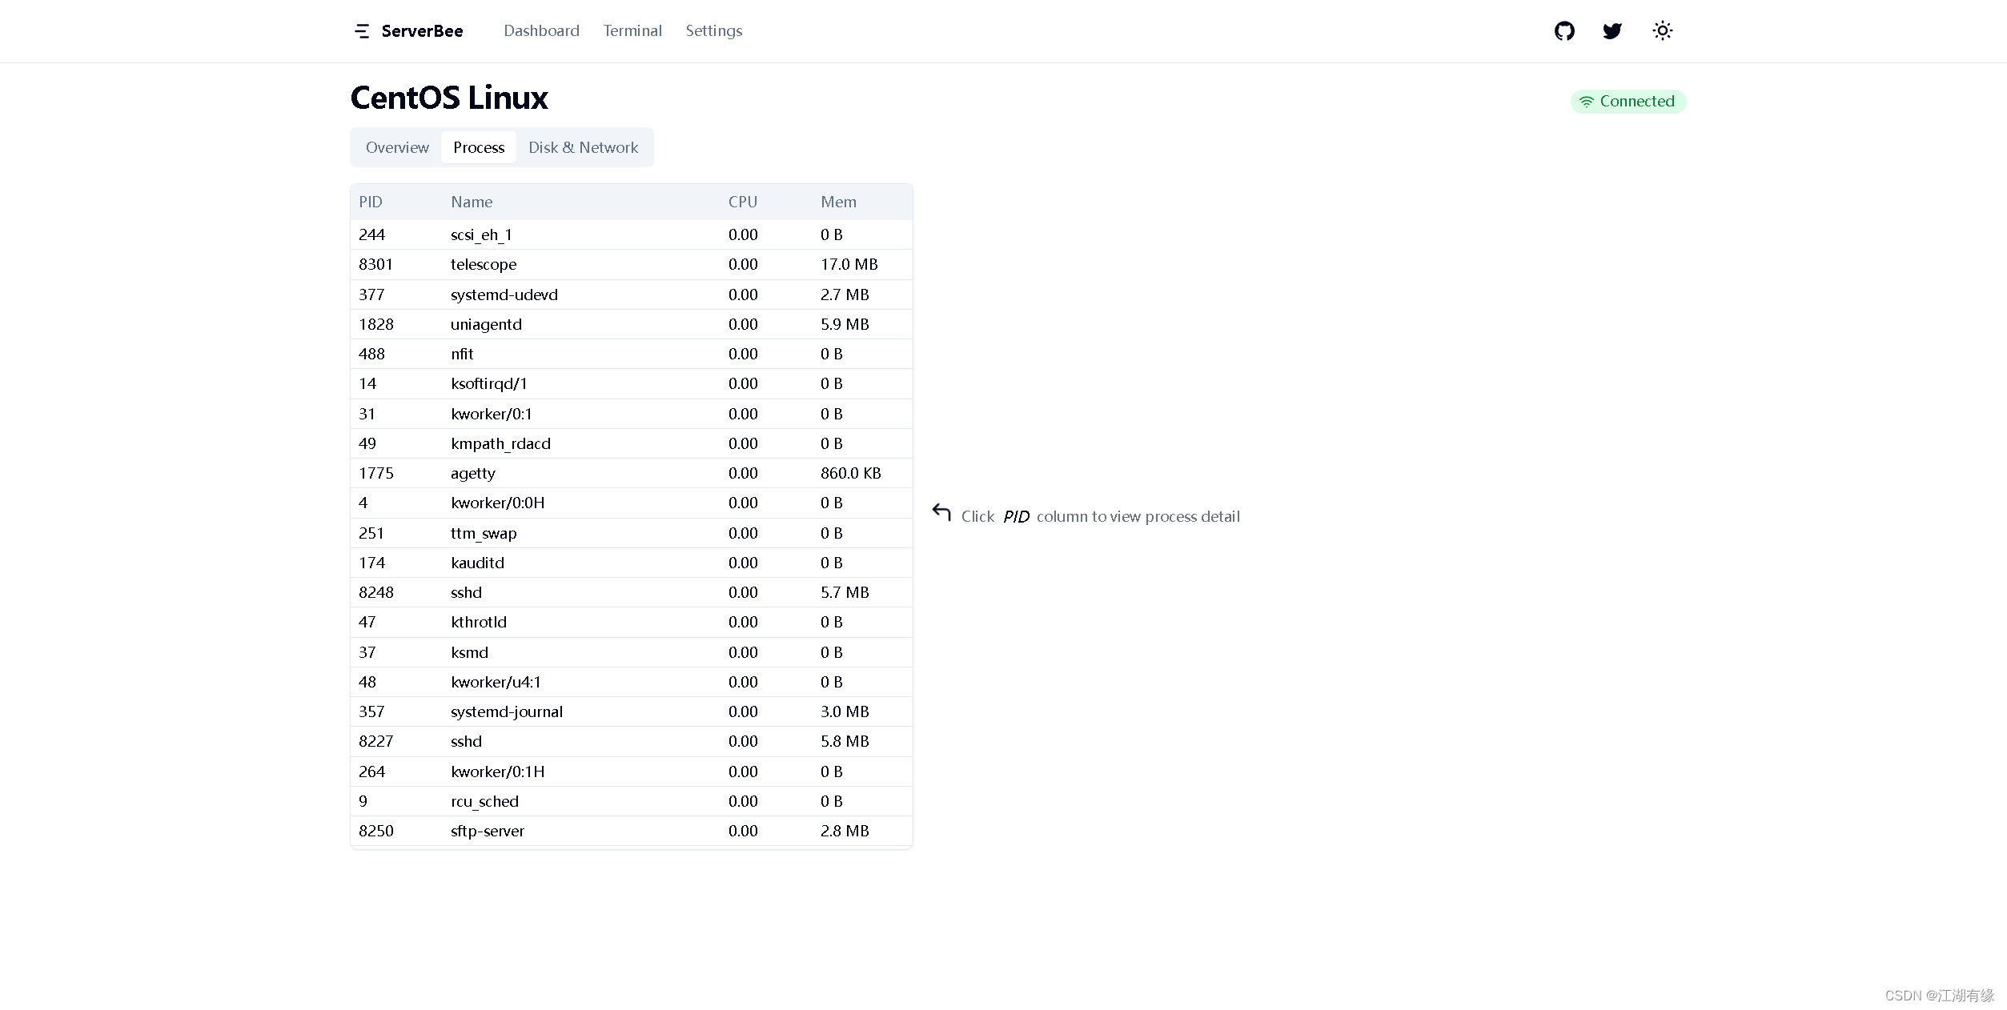Expand the CPU column header
Image resolution: width=2007 pixels, height=1010 pixels.
pyautogui.click(x=742, y=201)
